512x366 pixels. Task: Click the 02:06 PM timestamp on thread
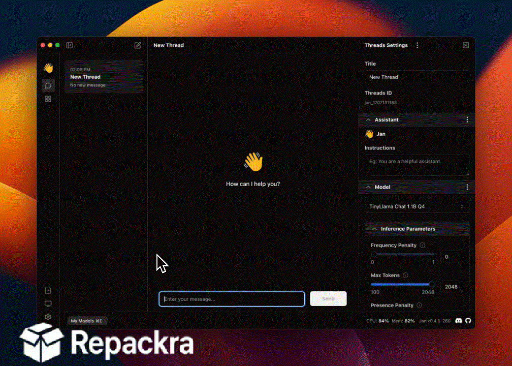[80, 70]
